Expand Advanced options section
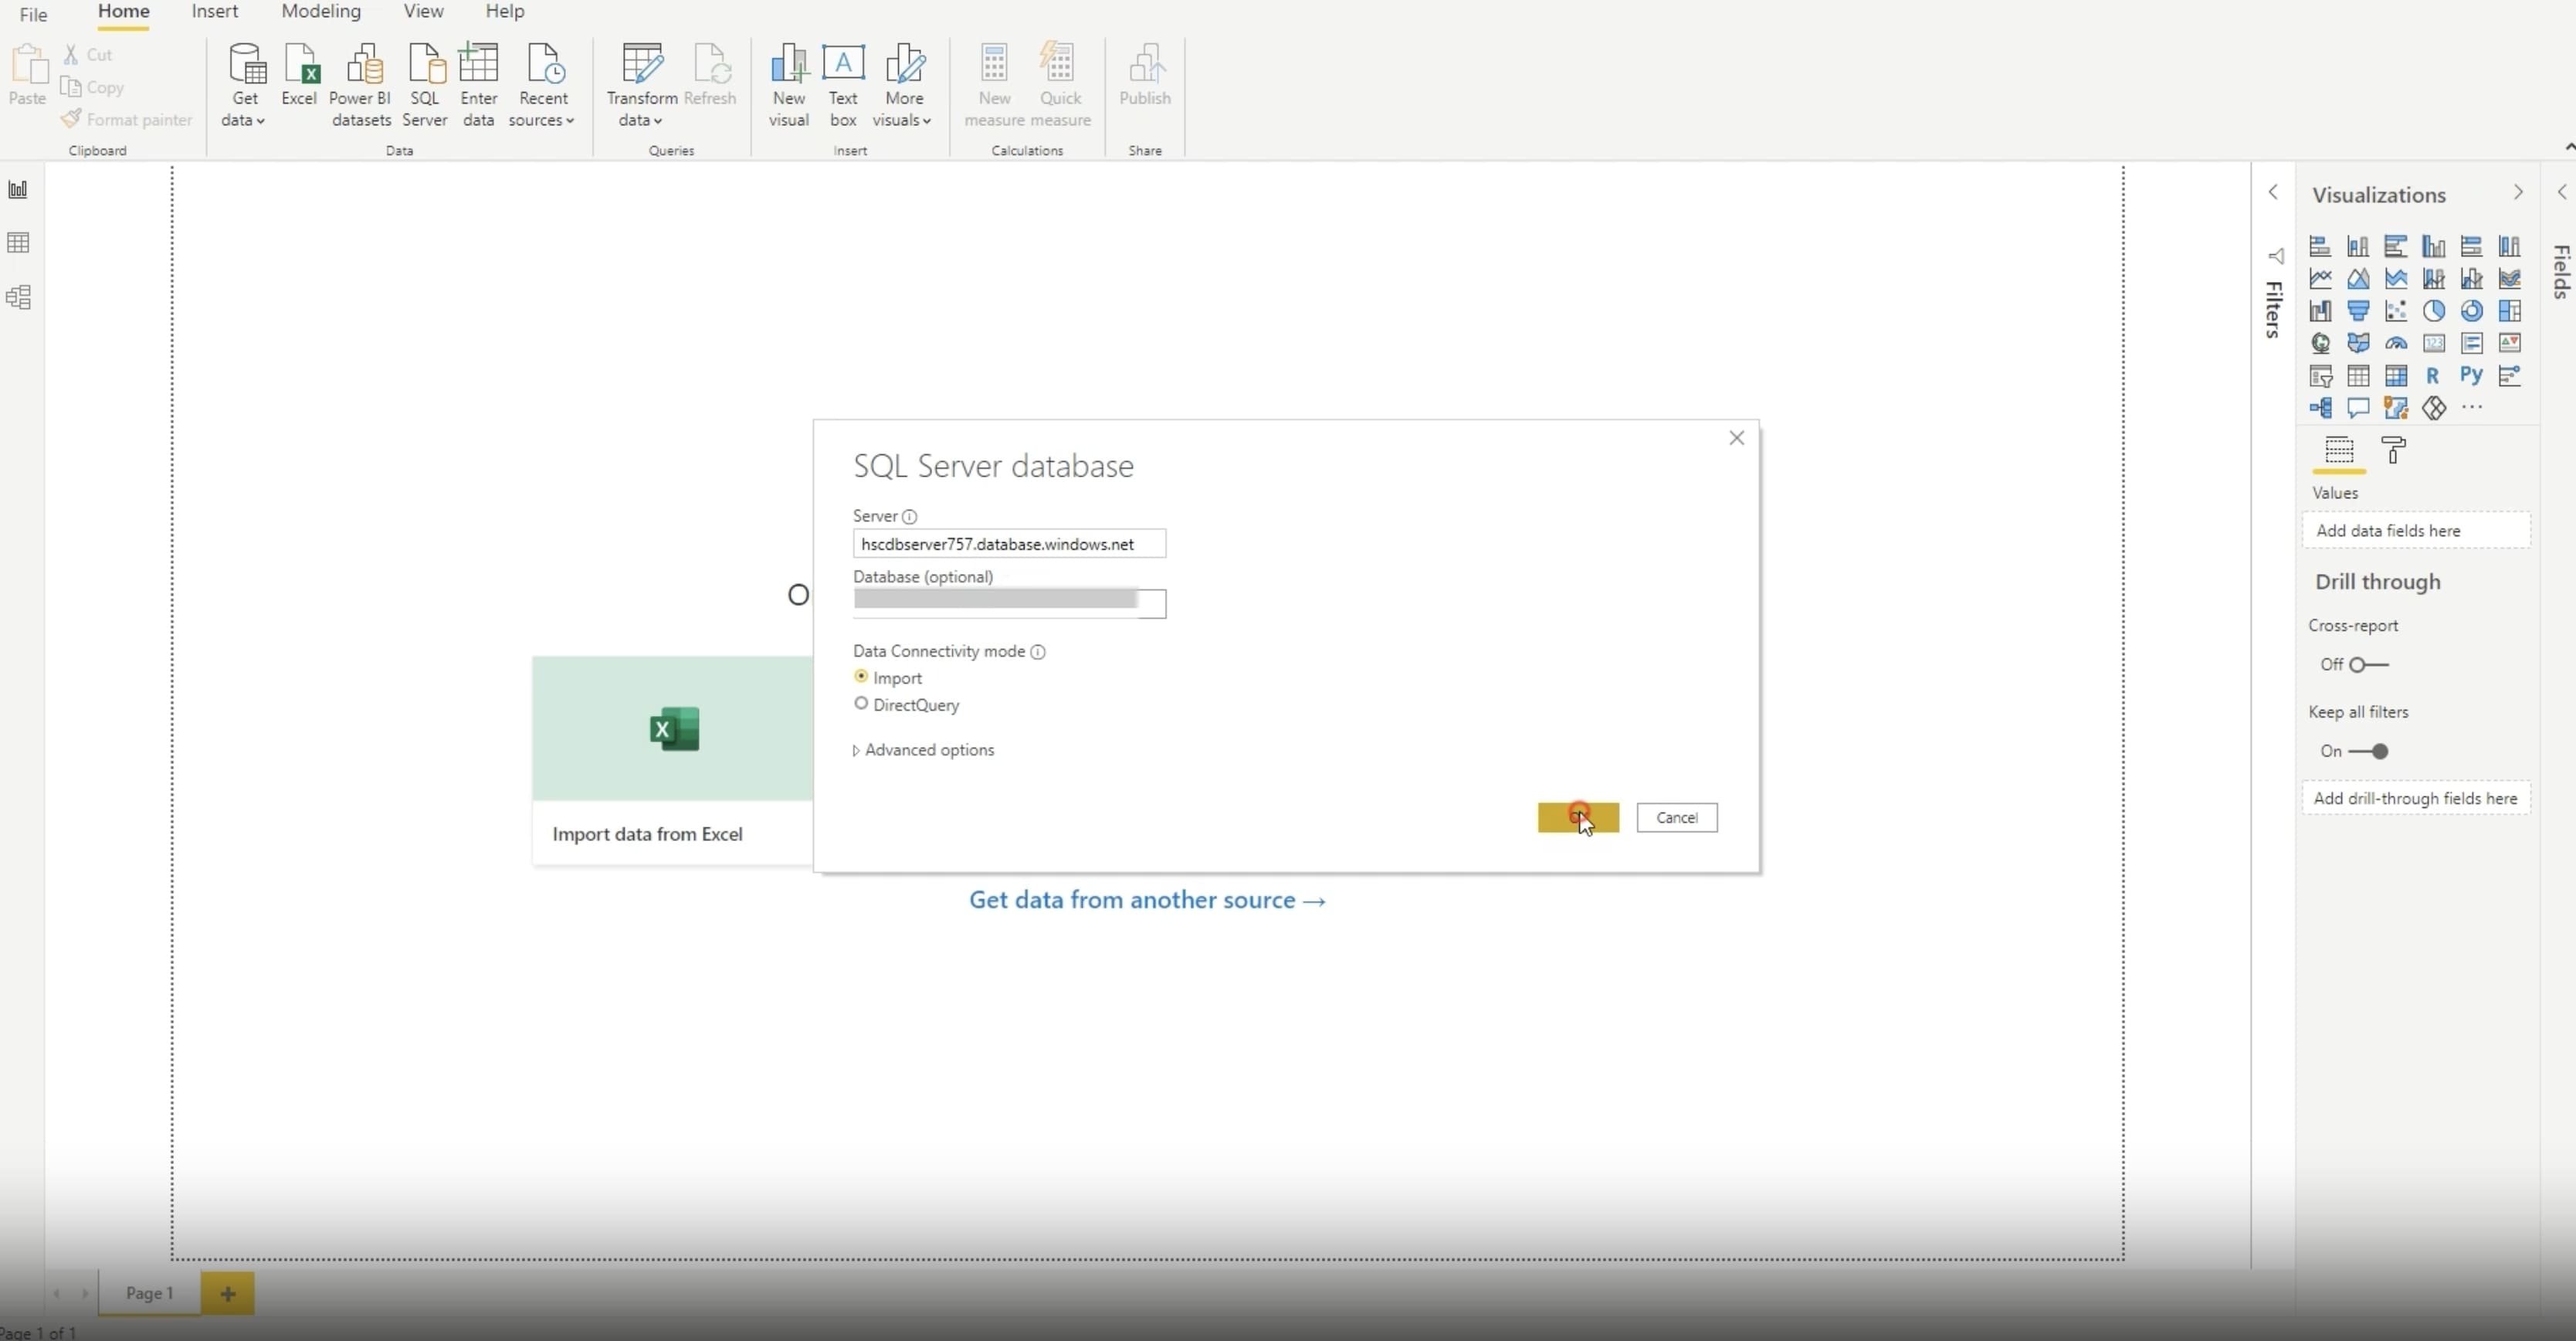 [x=923, y=750]
